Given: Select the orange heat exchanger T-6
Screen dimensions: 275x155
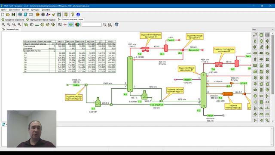Looking at the screenshot, I should (x=227, y=94).
